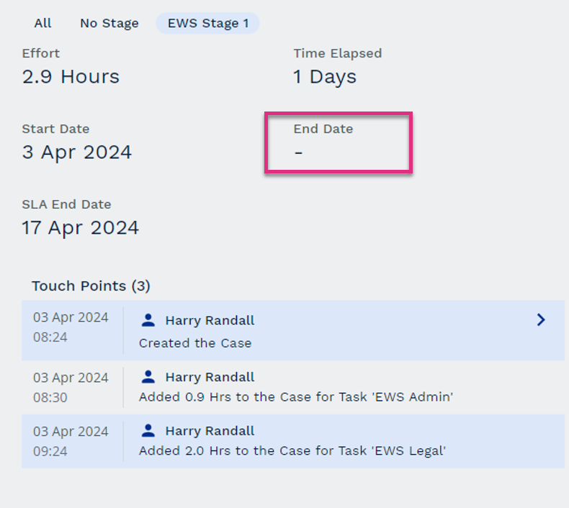Click the Start Date 3 Apr 2024 value
This screenshot has height=508, width=569.
(x=77, y=152)
